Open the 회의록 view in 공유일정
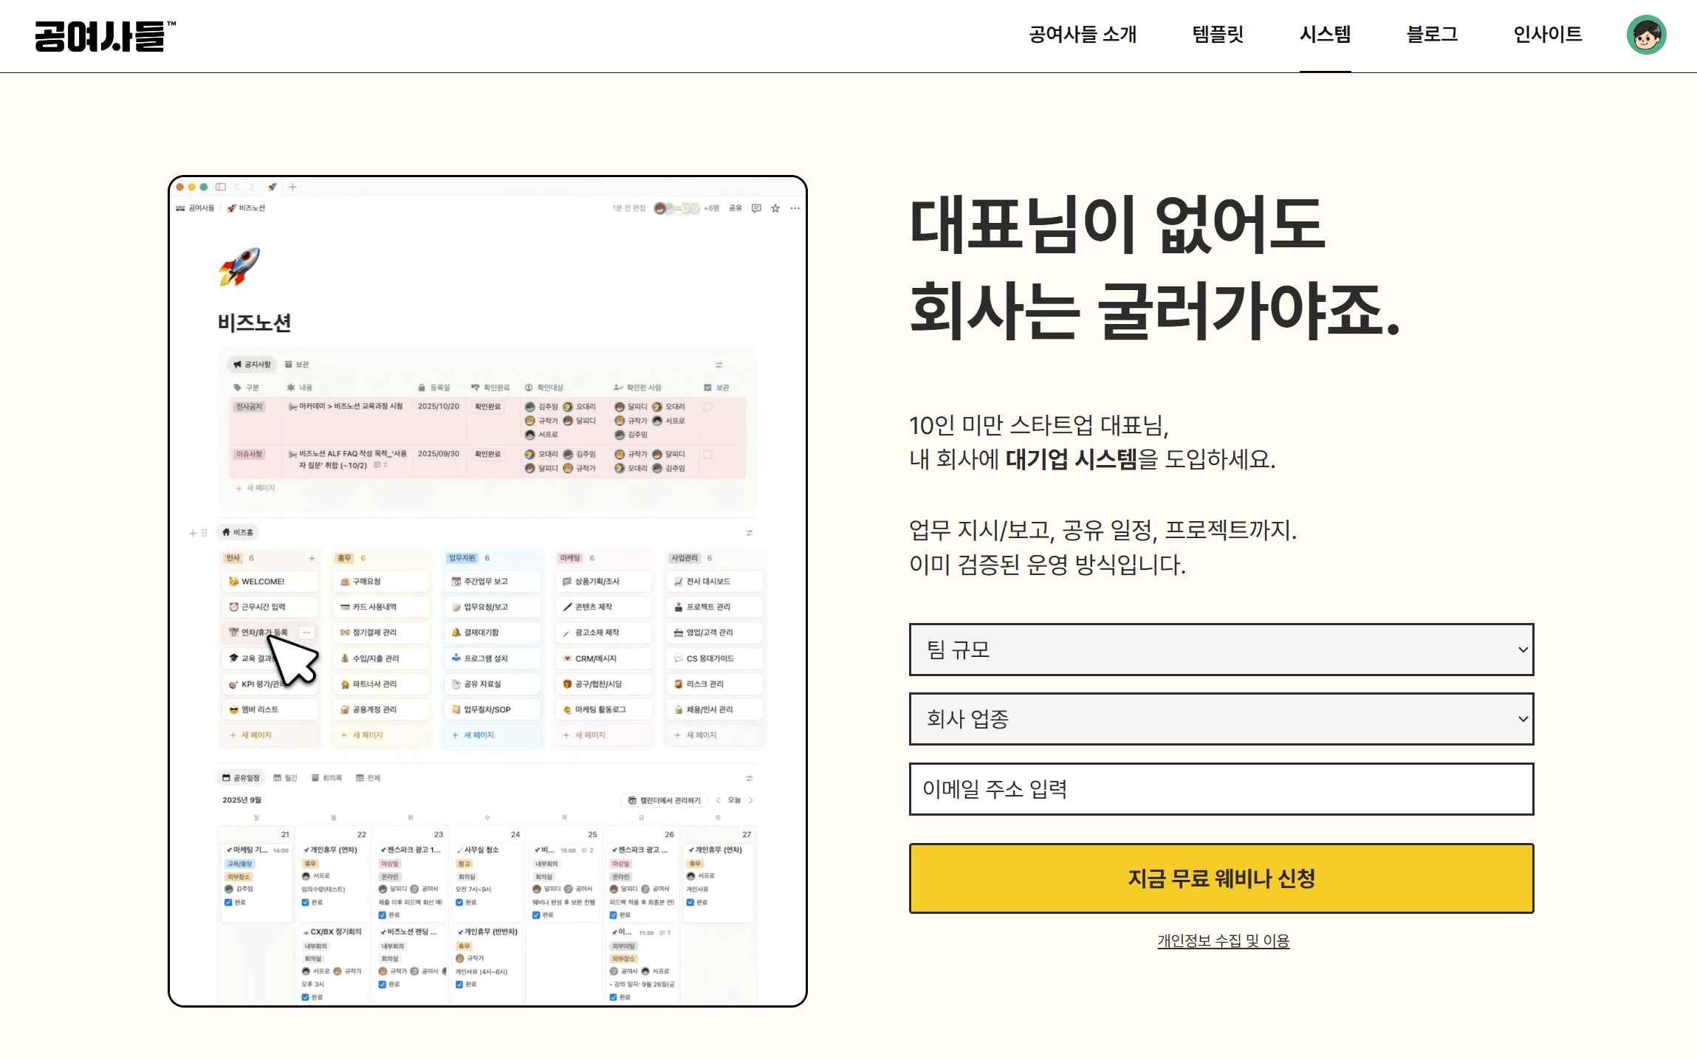The image size is (1697, 1060). click(329, 777)
